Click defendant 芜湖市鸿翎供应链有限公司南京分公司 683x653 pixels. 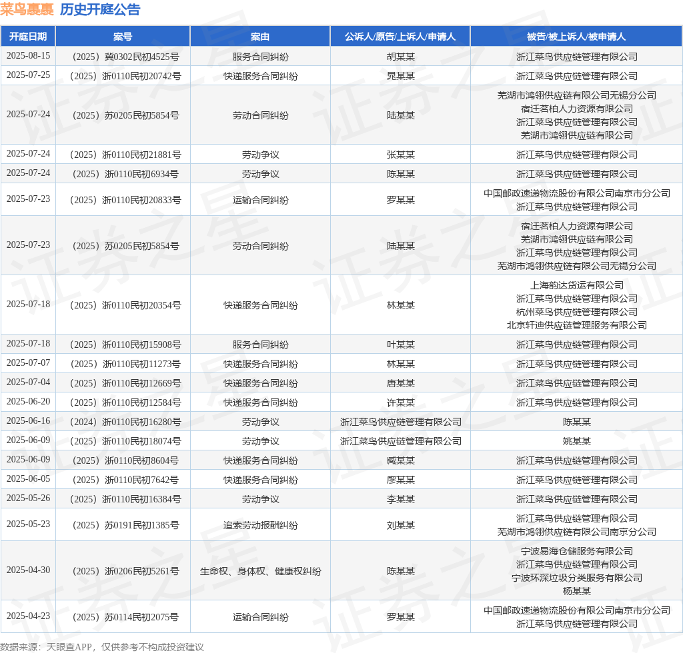point(577,532)
